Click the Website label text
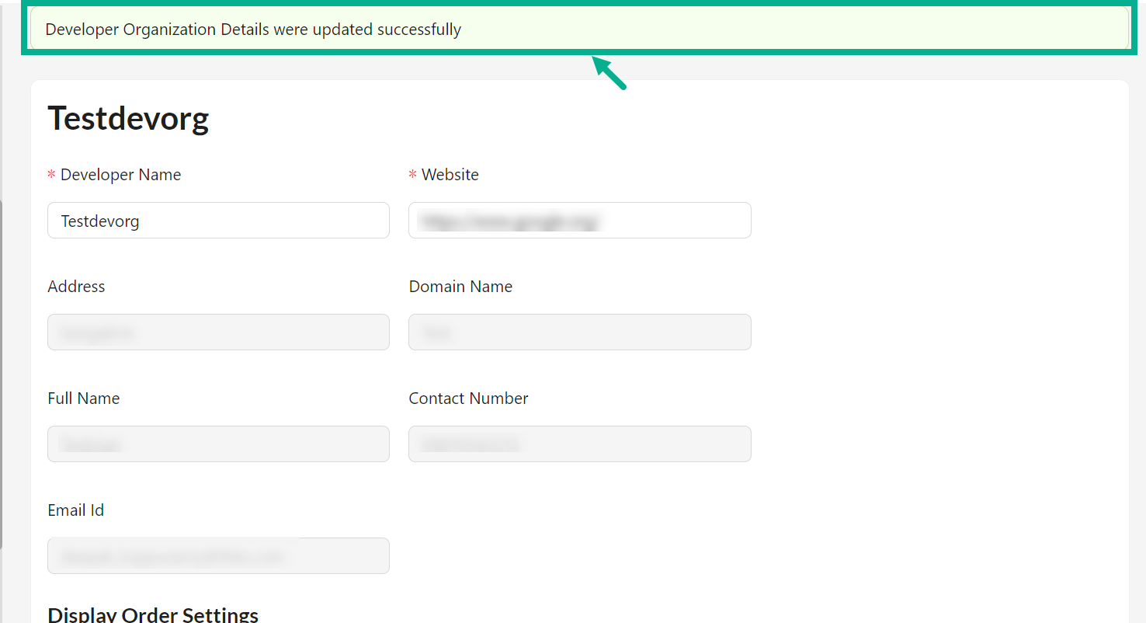This screenshot has height=623, width=1146. (x=450, y=175)
